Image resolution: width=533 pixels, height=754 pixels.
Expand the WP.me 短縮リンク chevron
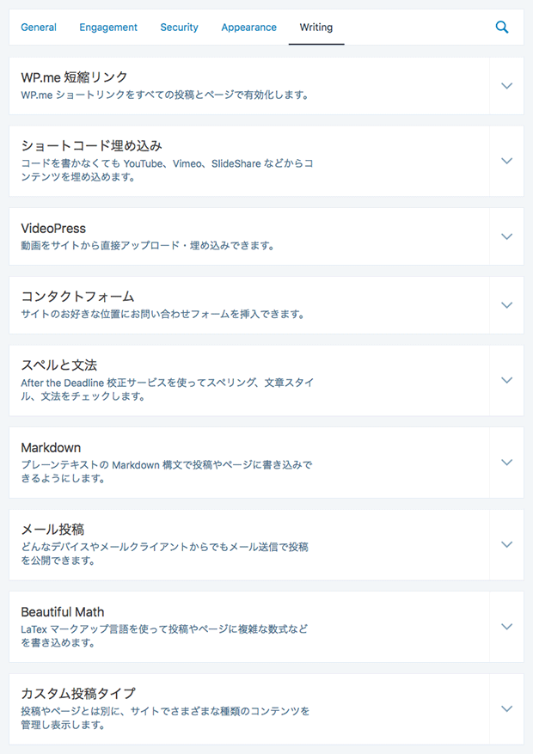click(506, 86)
